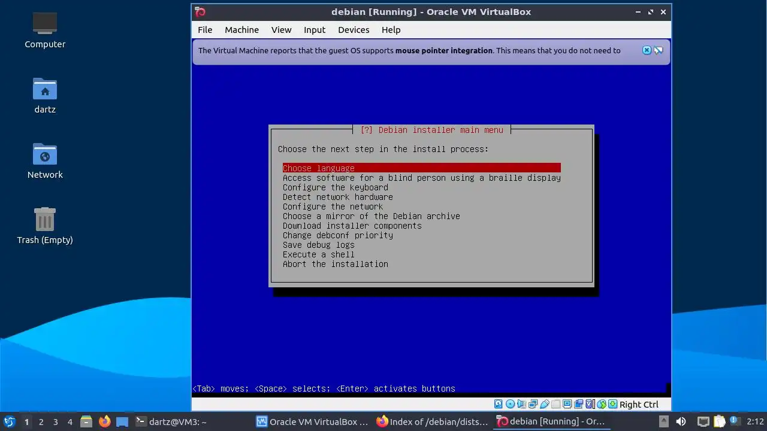Image resolution: width=767 pixels, height=431 pixels.
Task: Switch to workspace 1 in the pager
Action: coord(26,422)
